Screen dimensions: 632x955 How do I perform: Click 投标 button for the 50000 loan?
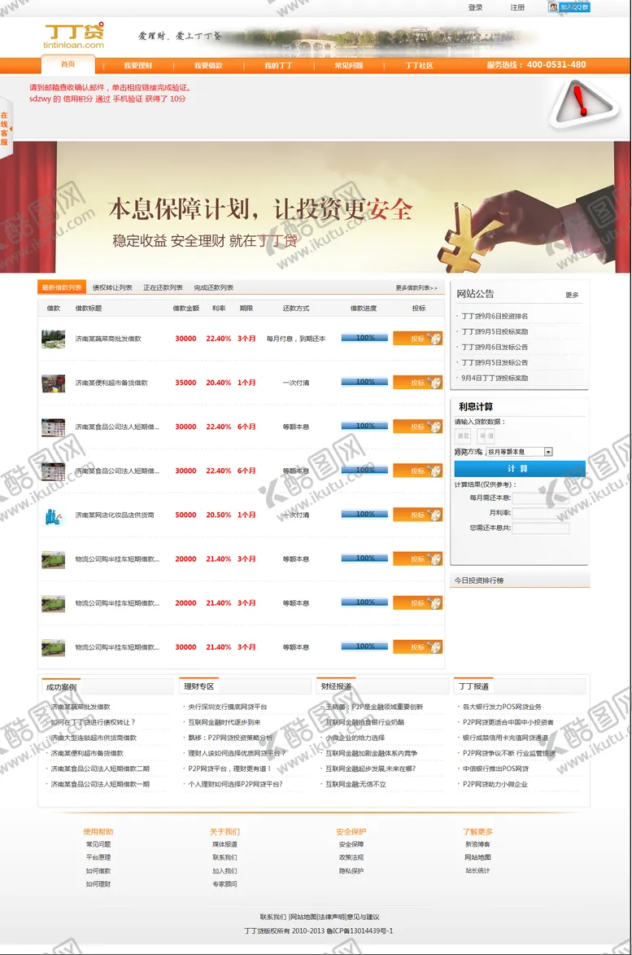[417, 515]
